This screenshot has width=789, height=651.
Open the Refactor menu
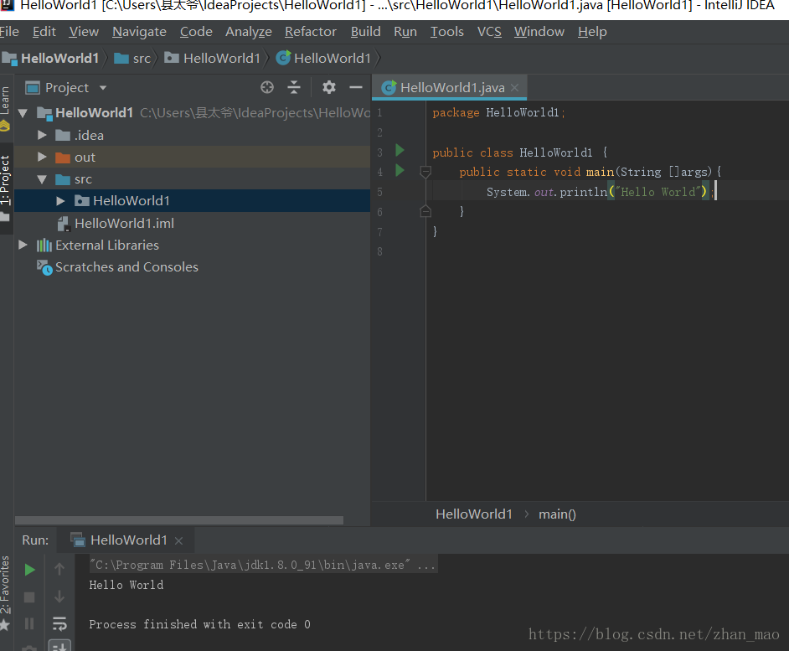pos(311,32)
